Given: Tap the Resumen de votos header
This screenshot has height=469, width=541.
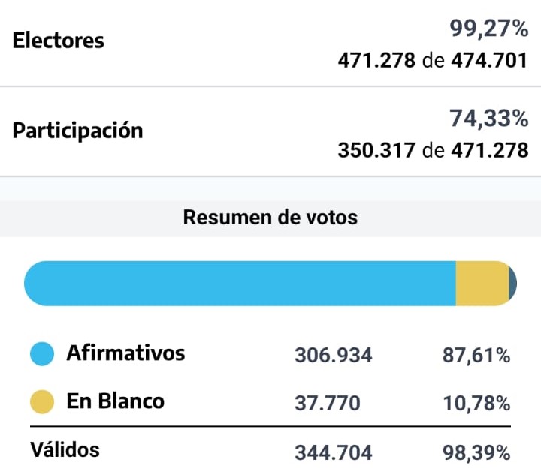Looking at the screenshot, I should point(270,218).
